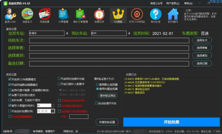Enable 自动模拟滑块验证 checkbox
This screenshot has height=134, width=222.
[x=59, y=106]
